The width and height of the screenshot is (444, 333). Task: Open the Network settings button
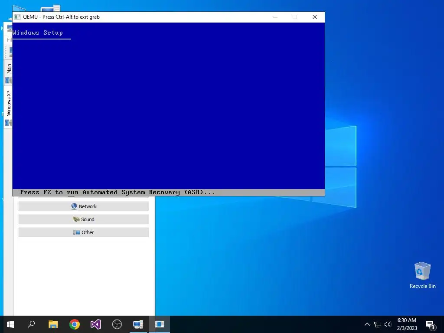84,206
